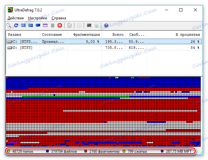208x160 pixels.
Task: Edit the boot-time script icon
Action: (96, 25)
